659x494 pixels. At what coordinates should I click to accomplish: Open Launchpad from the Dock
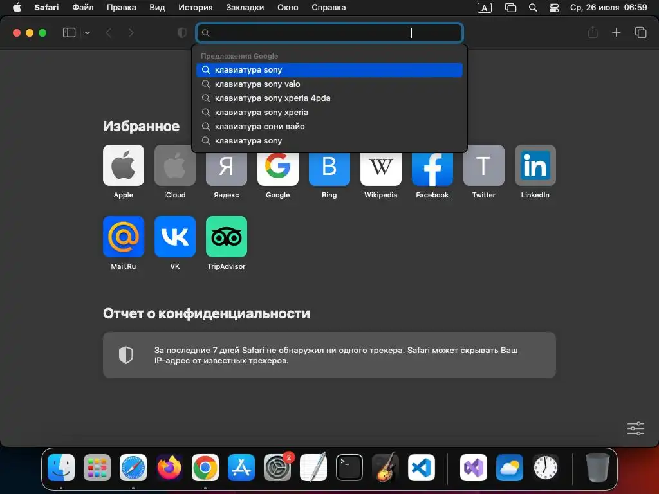[x=97, y=467]
